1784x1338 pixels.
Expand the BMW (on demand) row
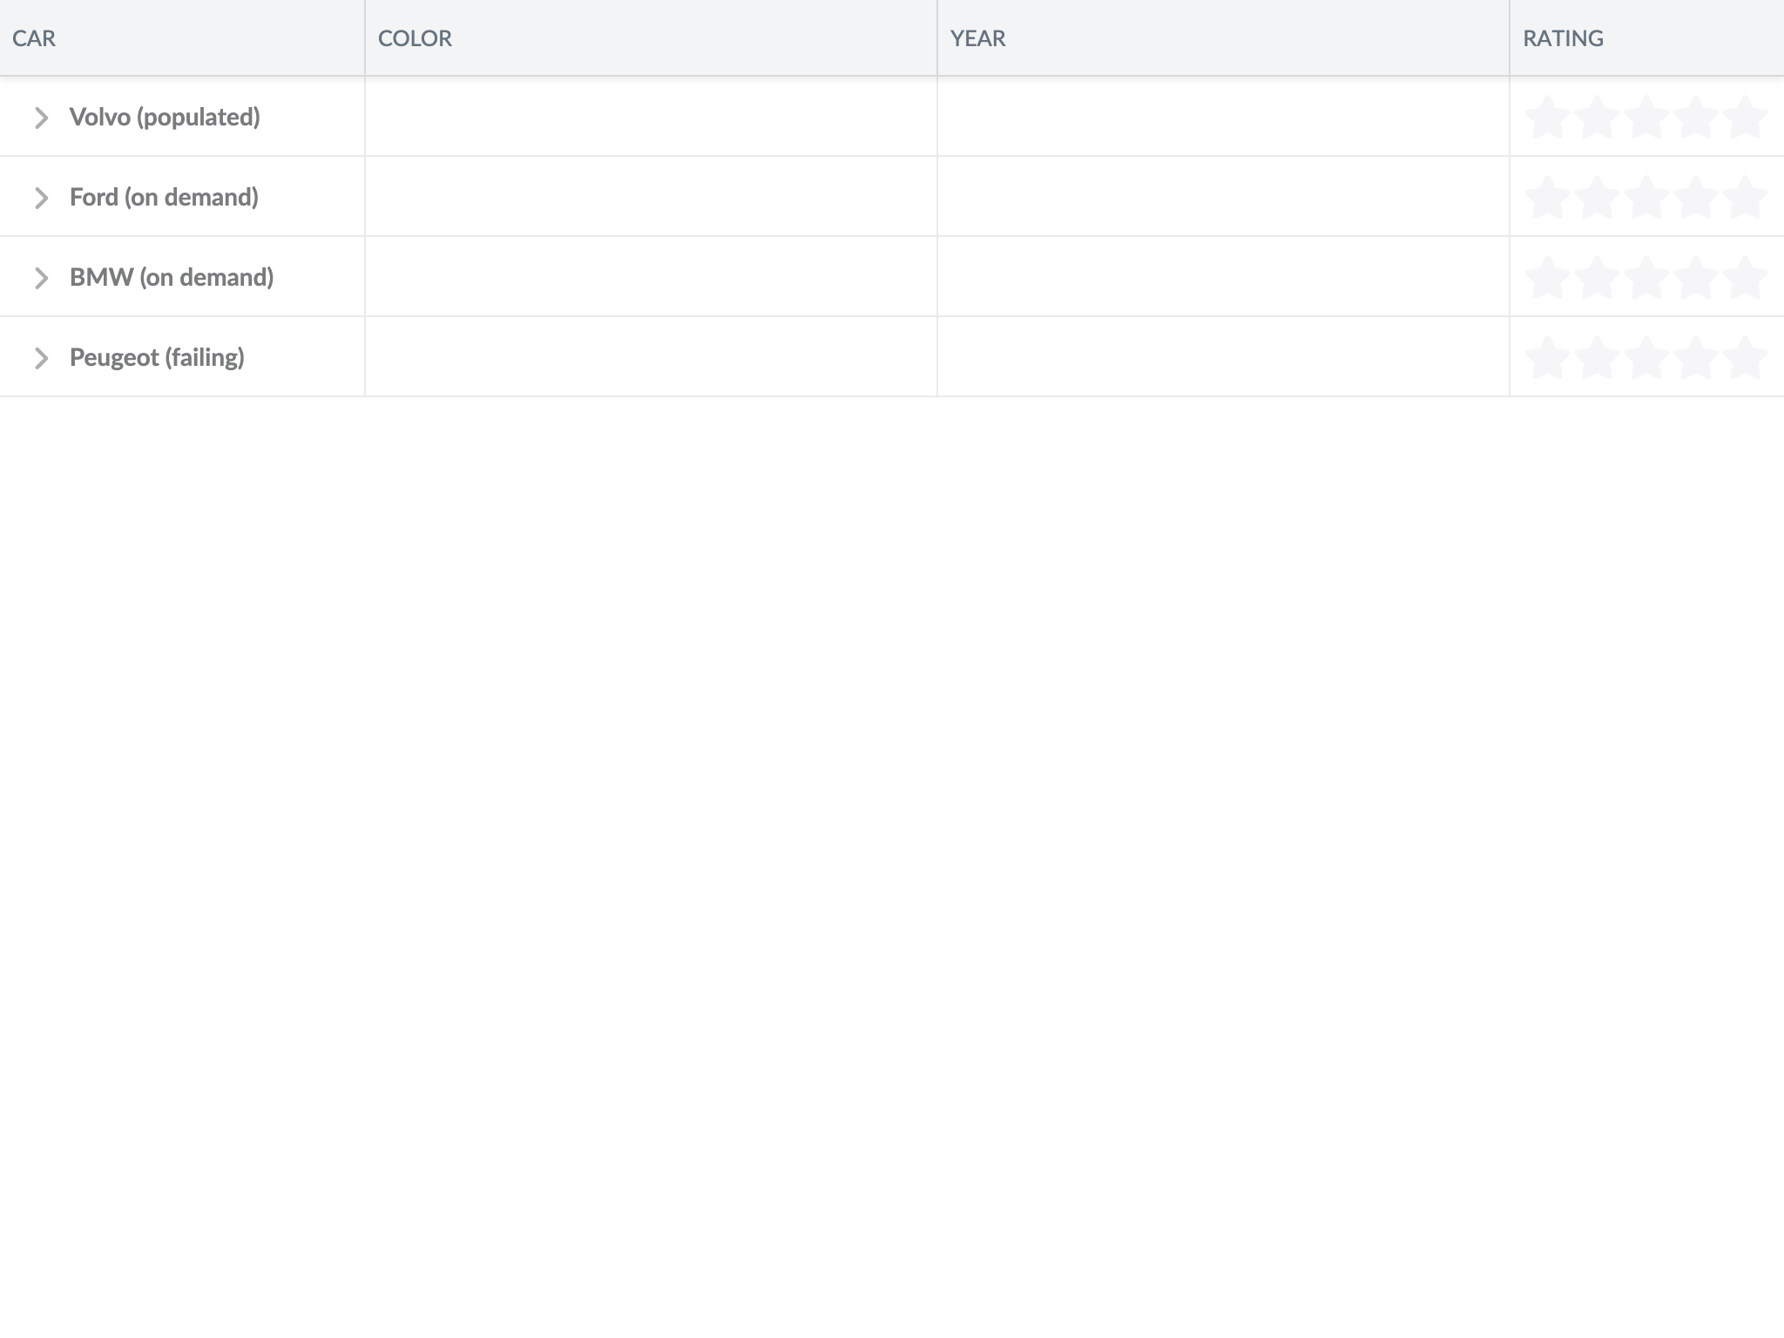click(41, 278)
